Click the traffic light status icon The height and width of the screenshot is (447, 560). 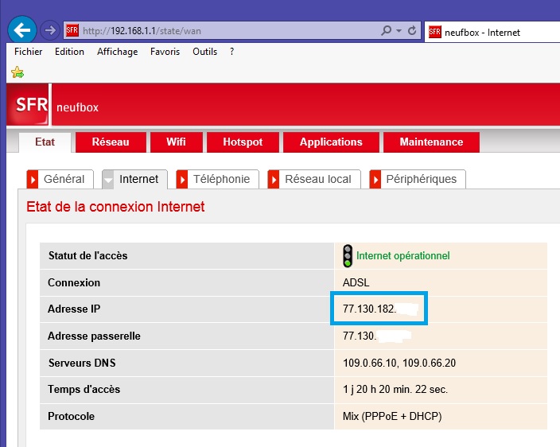[x=348, y=255]
